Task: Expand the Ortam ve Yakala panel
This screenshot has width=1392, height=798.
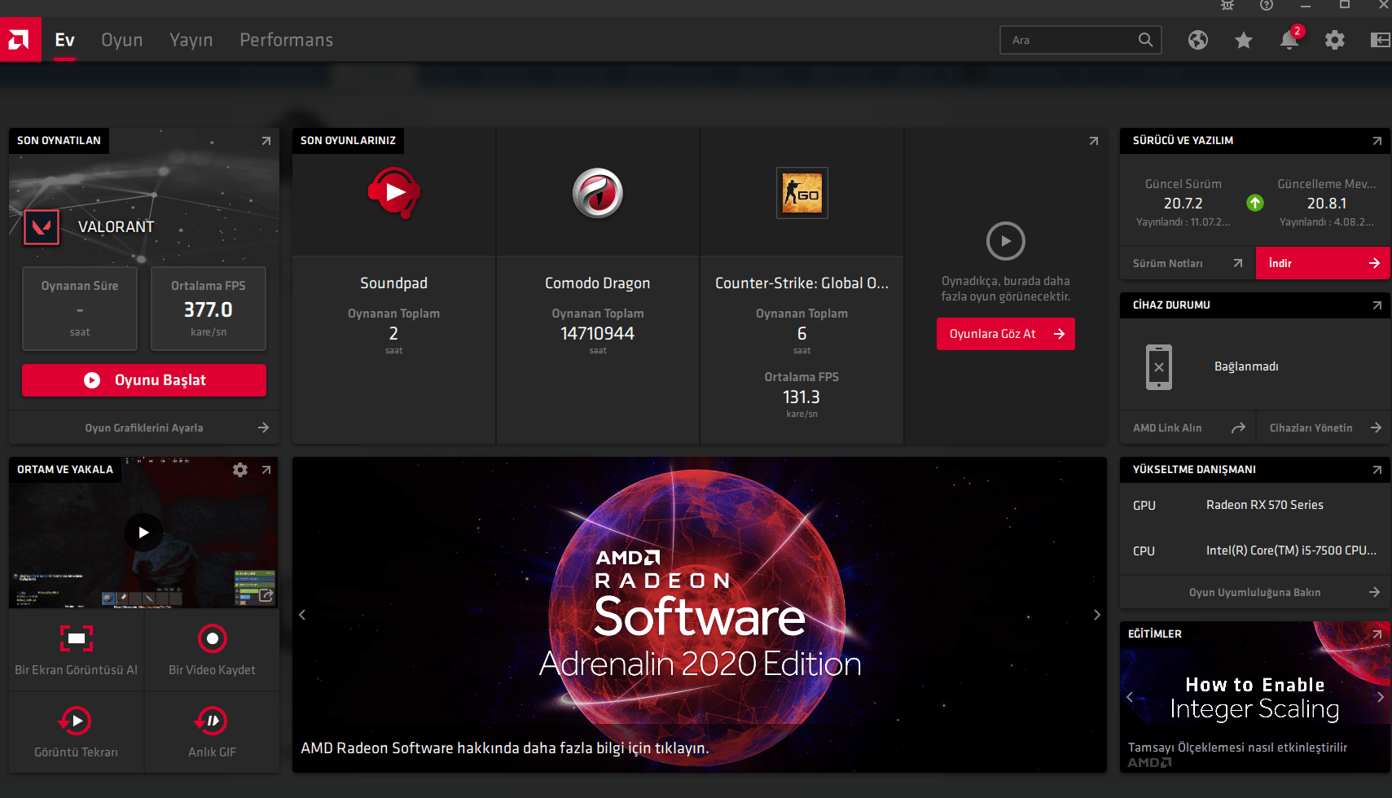Action: pyautogui.click(x=266, y=470)
